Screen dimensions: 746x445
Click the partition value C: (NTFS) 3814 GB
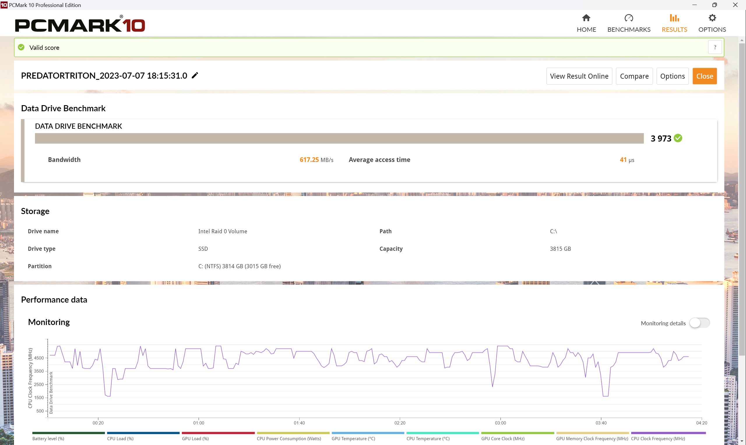click(239, 266)
